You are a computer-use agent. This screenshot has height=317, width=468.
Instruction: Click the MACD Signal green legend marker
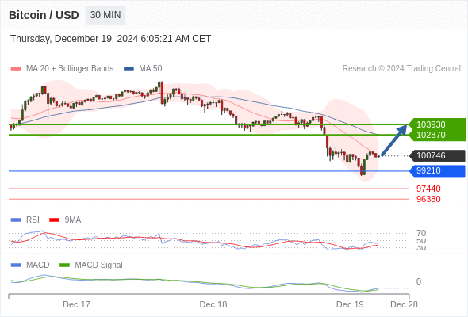(x=64, y=265)
